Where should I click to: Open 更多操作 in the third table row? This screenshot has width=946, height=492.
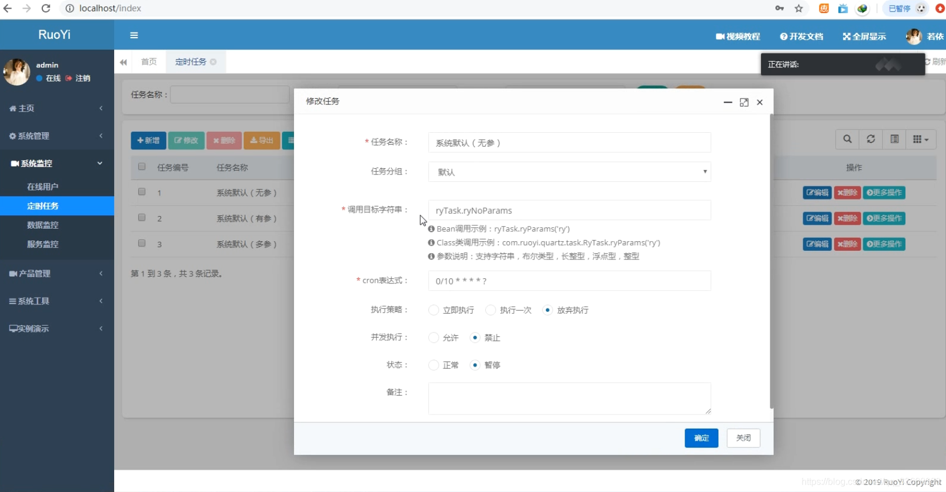(x=884, y=244)
